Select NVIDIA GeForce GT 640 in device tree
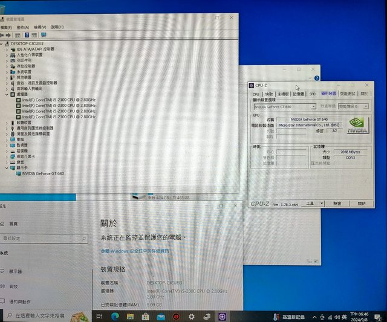The width and height of the screenshot is (387, 322). click(43, 173)
